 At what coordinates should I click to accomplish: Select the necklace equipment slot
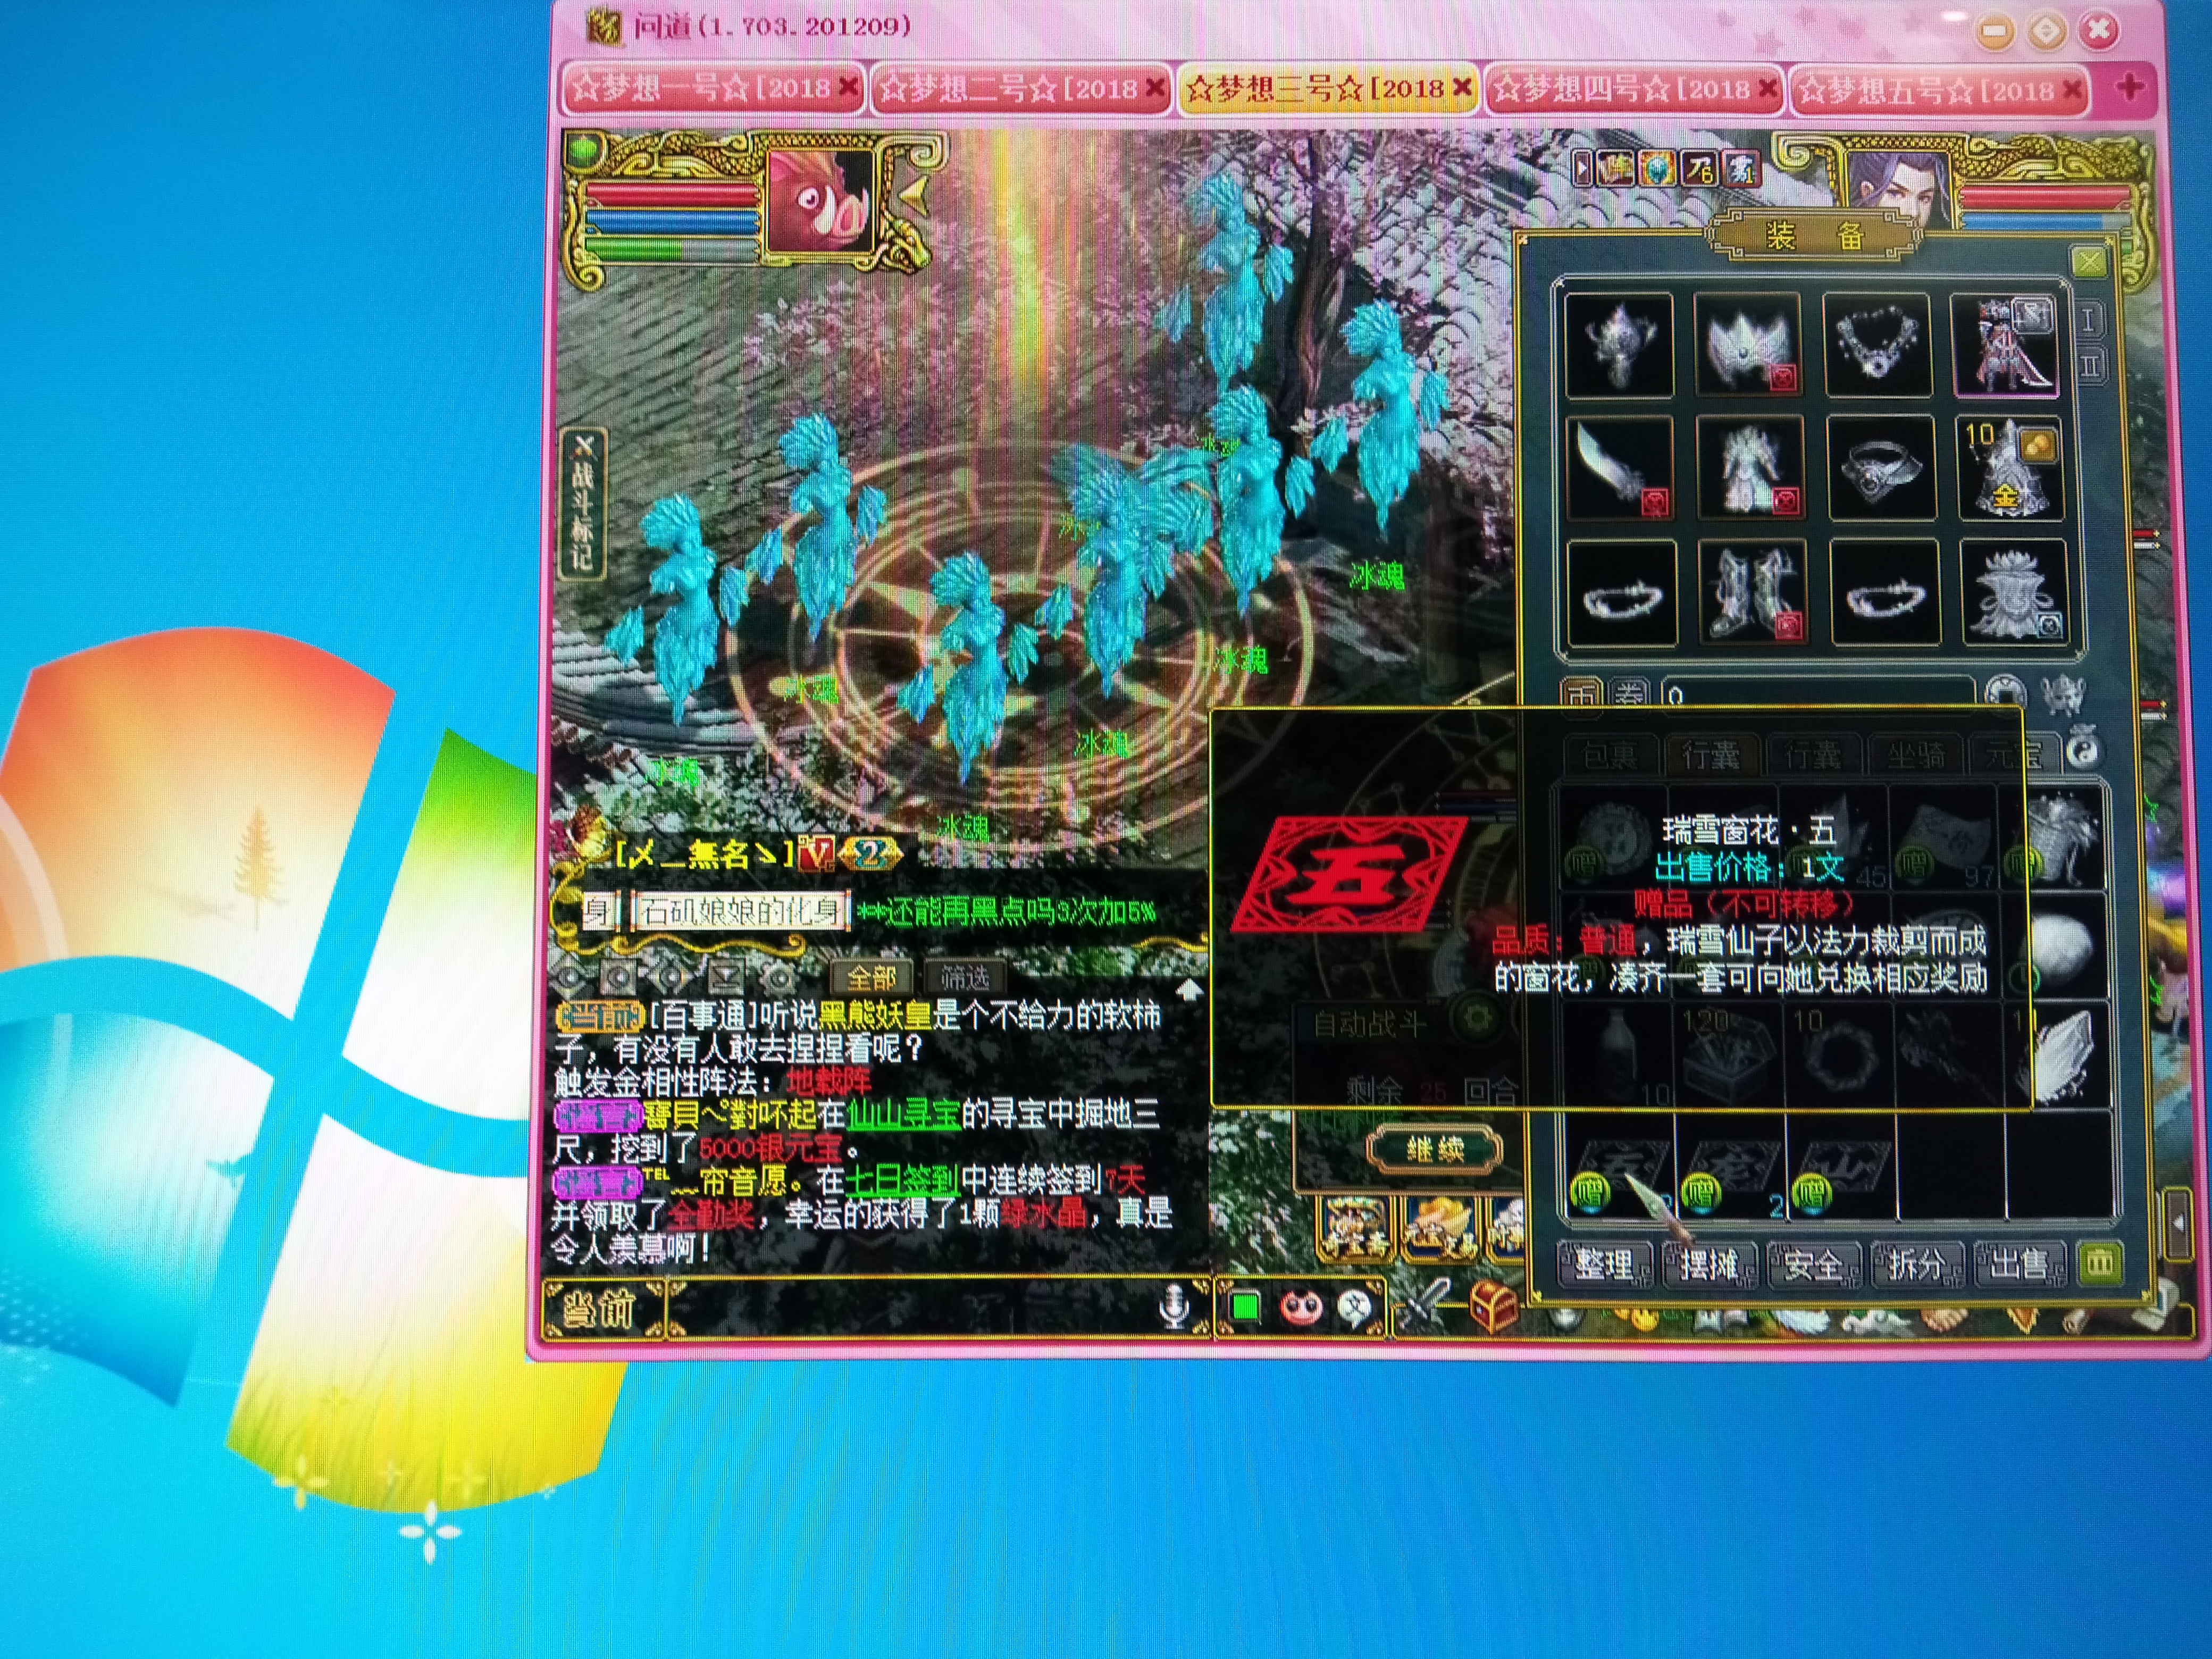coord(1878,345)
